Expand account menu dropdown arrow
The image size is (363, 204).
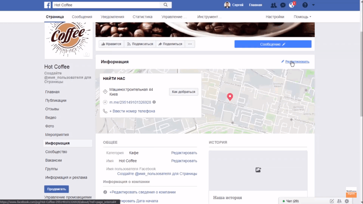(313, 5)
